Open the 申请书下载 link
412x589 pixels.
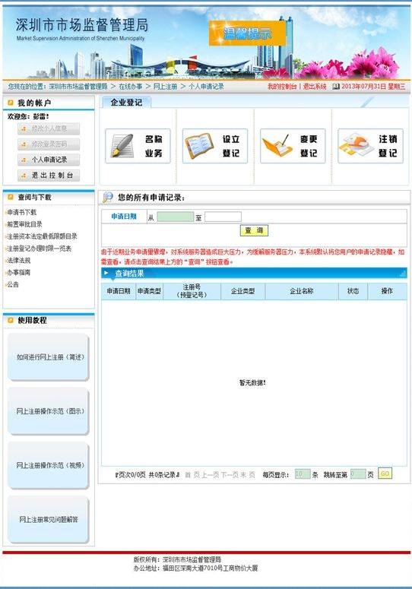(x=22, y=212)
